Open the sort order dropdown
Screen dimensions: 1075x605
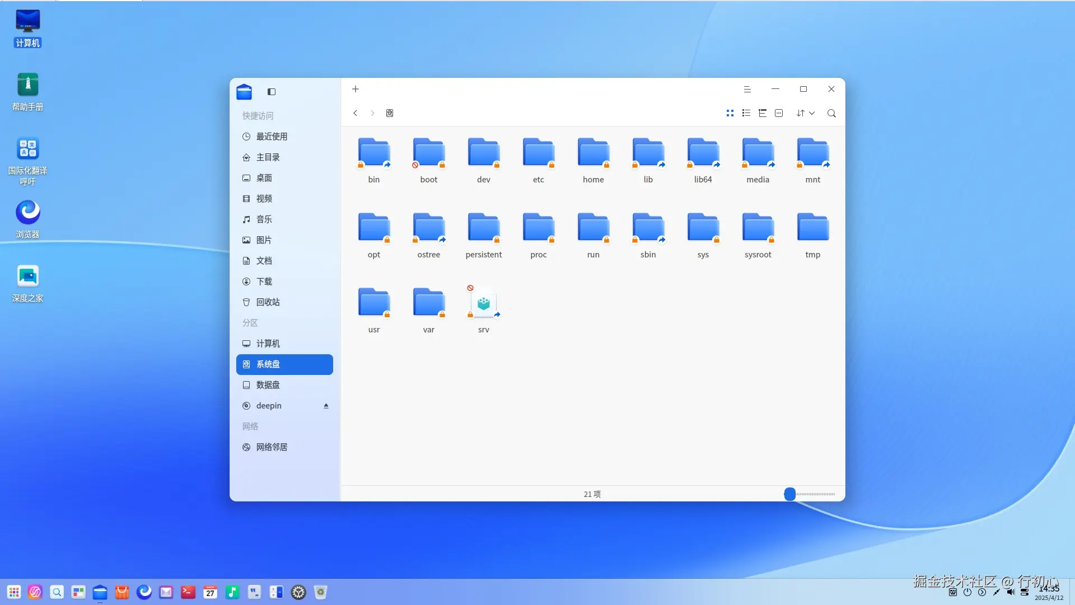tap(805, 113)
